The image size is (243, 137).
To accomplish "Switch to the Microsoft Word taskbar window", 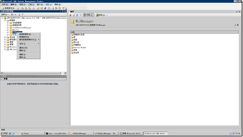I will pyautogui.click(x=131, y=133).
